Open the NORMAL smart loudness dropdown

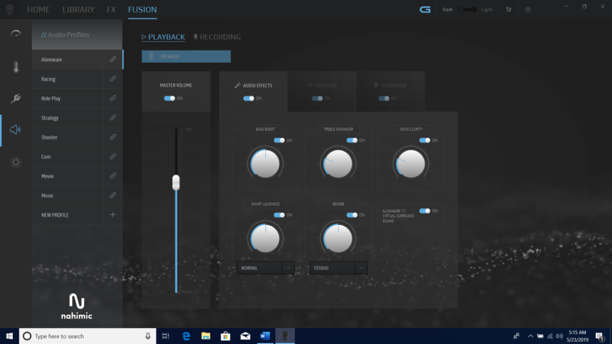point(265,268)
